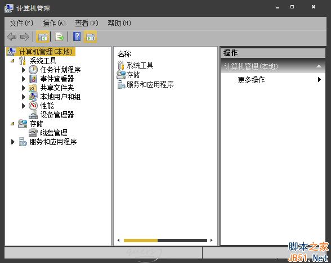Collapse the System Tools (系统工具) tree node
The width and height of the screenshot is (331, 263).
[x=12, y=61]
